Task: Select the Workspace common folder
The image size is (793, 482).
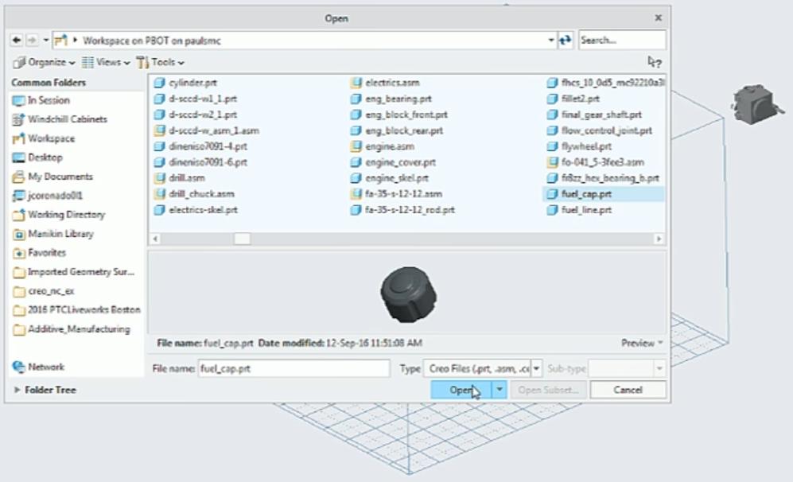Action: click(44, 138)
